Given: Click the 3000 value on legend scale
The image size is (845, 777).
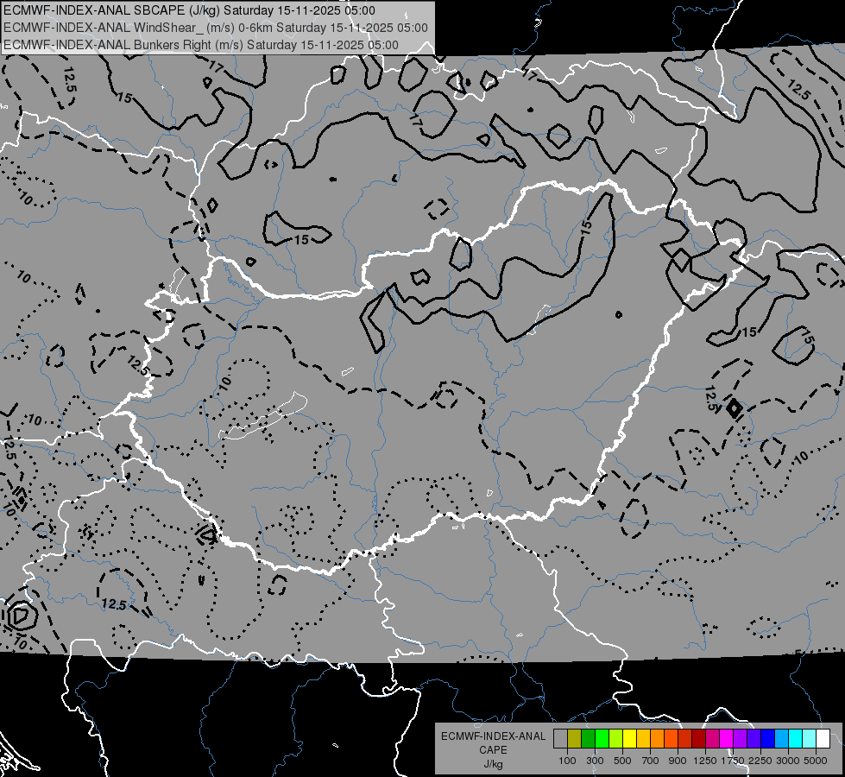Looking at the screenshot, I should pos(788,761).
